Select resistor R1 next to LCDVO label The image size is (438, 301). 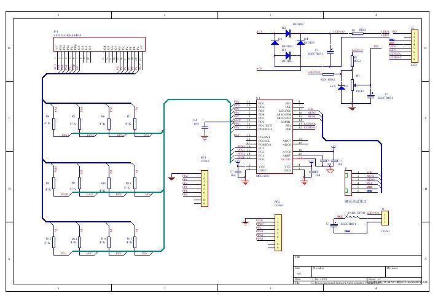(x=358, y=34)
